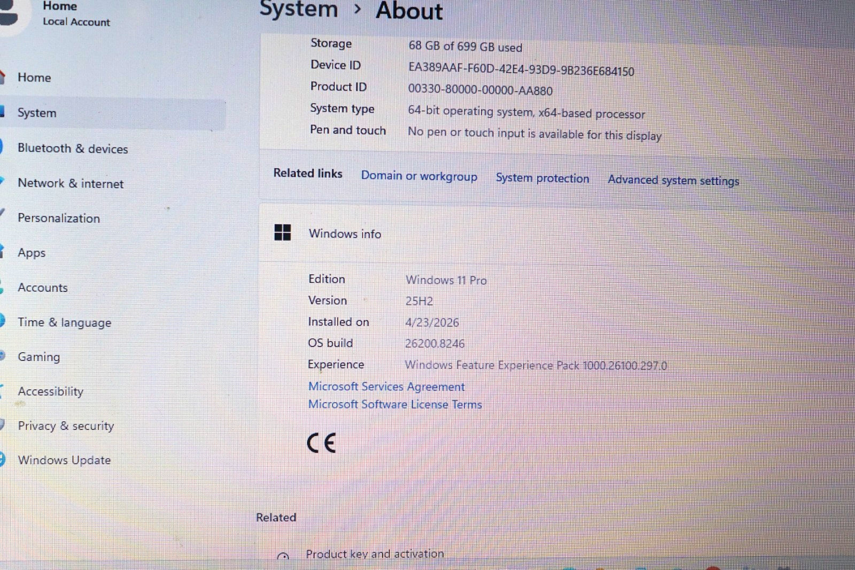Select the OS build value 26200.8246
This screenshot has width=855, height=570.
coord(434,343)
